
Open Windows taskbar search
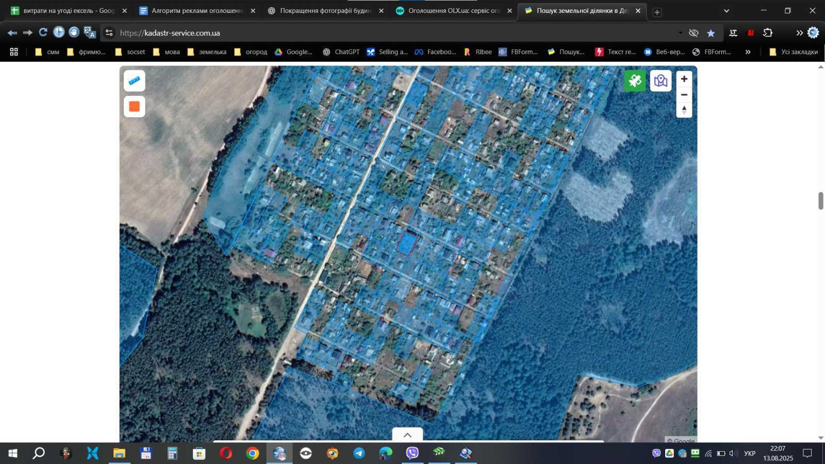[x=39, y=453]
